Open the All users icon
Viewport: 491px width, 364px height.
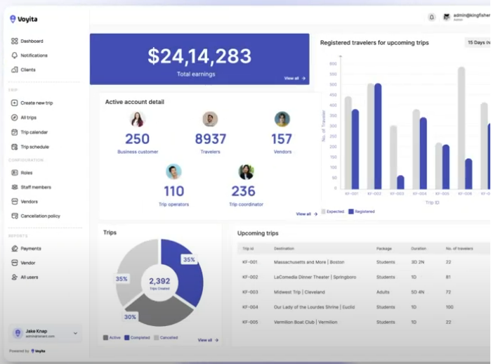pyautogui.click(x=15, y=278)
